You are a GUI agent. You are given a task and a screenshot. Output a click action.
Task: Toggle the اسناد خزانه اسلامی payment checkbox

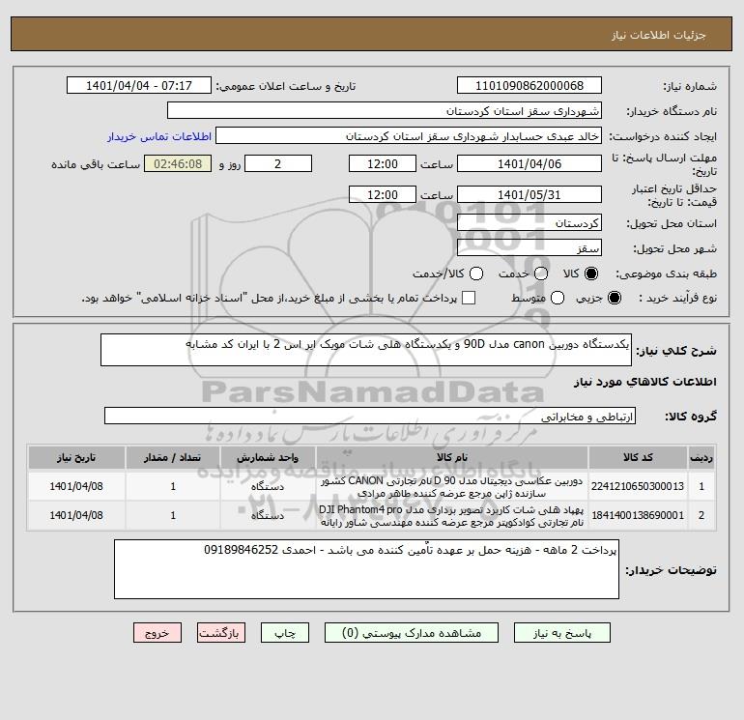click(469, 298)
